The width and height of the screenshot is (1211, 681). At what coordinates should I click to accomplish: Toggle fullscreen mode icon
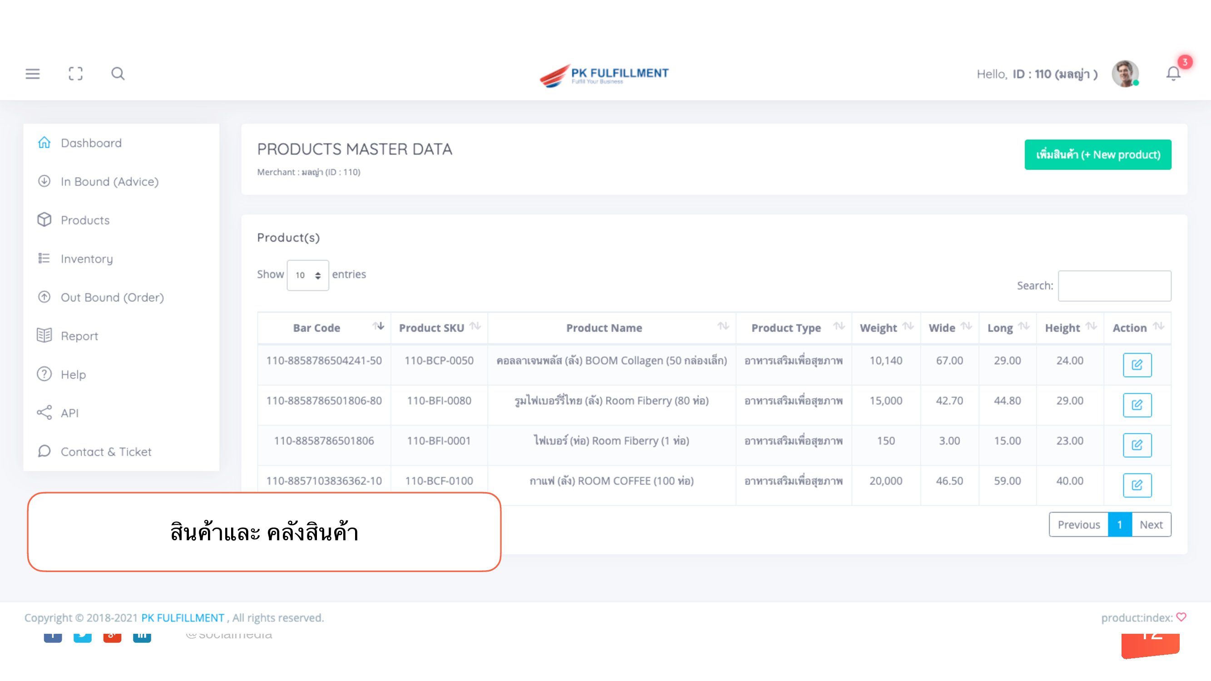75,74
